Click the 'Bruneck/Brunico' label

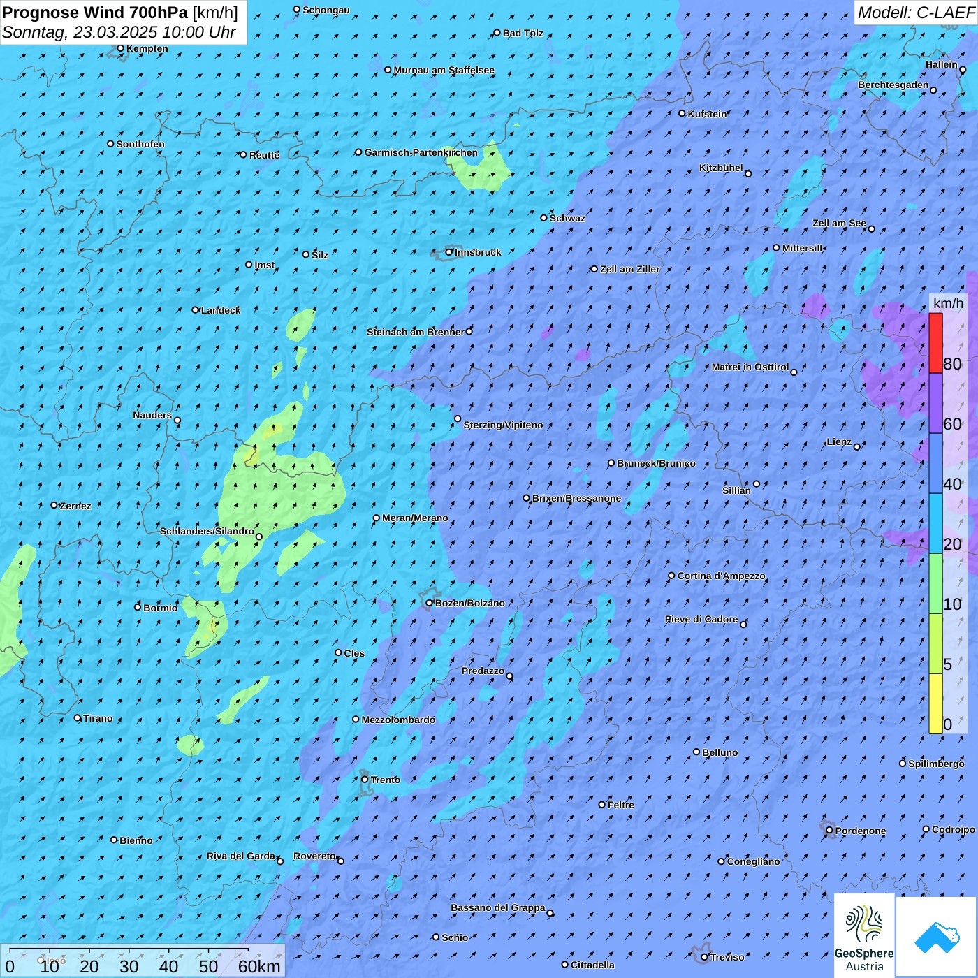(656, 463)
